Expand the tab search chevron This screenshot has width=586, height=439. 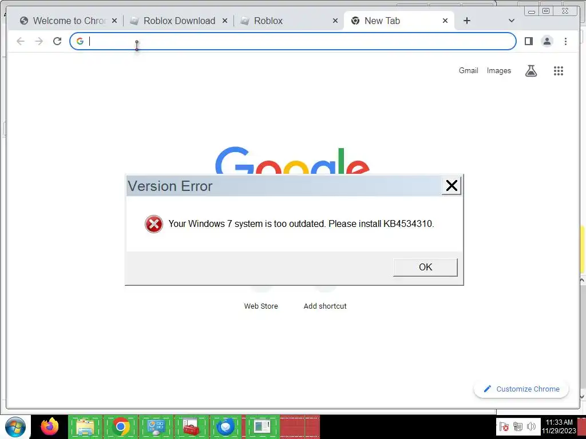click(512, 21)
